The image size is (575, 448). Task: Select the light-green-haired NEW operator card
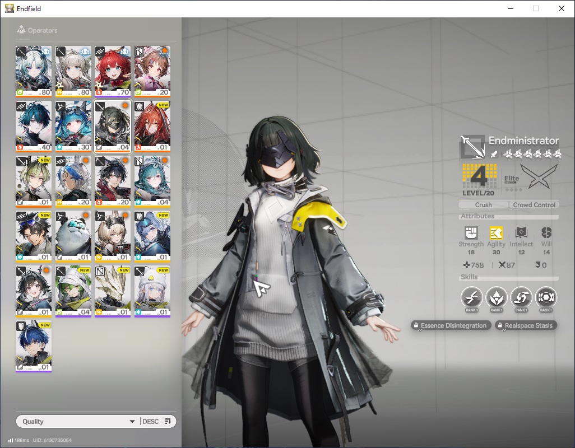pos(34,181)
